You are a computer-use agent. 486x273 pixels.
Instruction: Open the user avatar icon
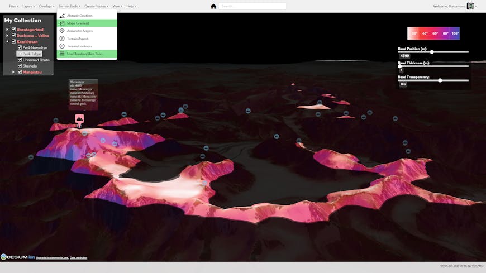click(470, 6)
